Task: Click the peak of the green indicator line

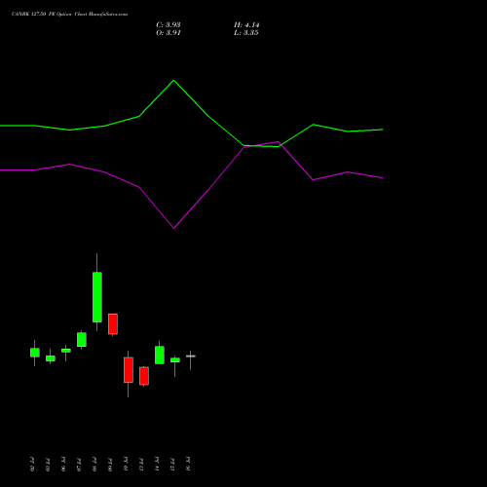Action: click(x=173, y=80)
